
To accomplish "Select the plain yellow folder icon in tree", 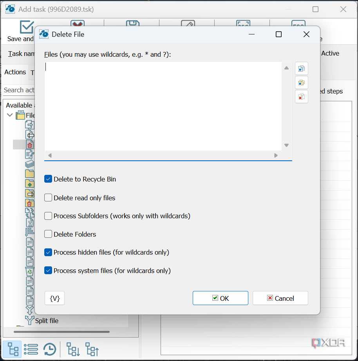I will click(x=29, y=174).
